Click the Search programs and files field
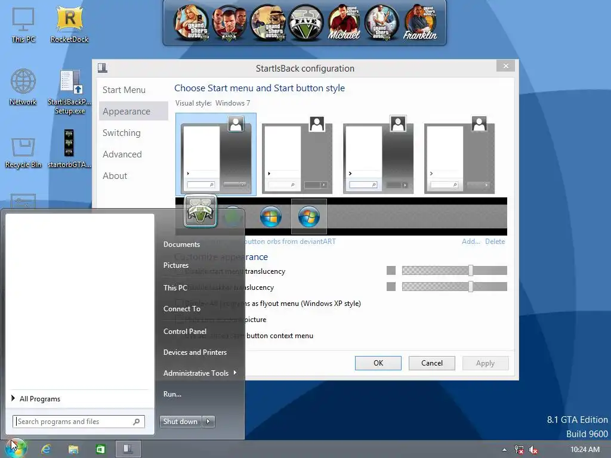Viewport: 611px width, 458px height. pos(79,422)
